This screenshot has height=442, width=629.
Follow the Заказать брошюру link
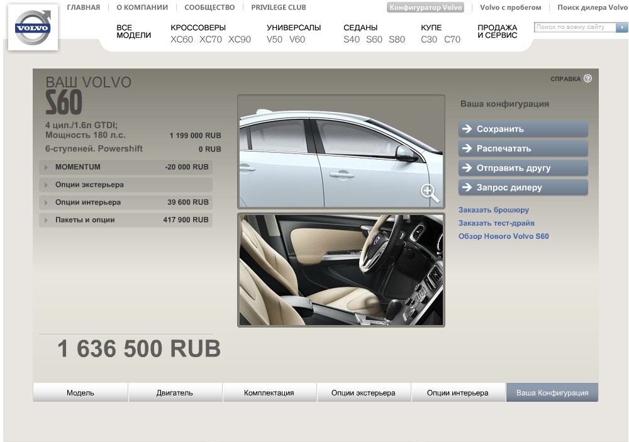tap(493, 210)
